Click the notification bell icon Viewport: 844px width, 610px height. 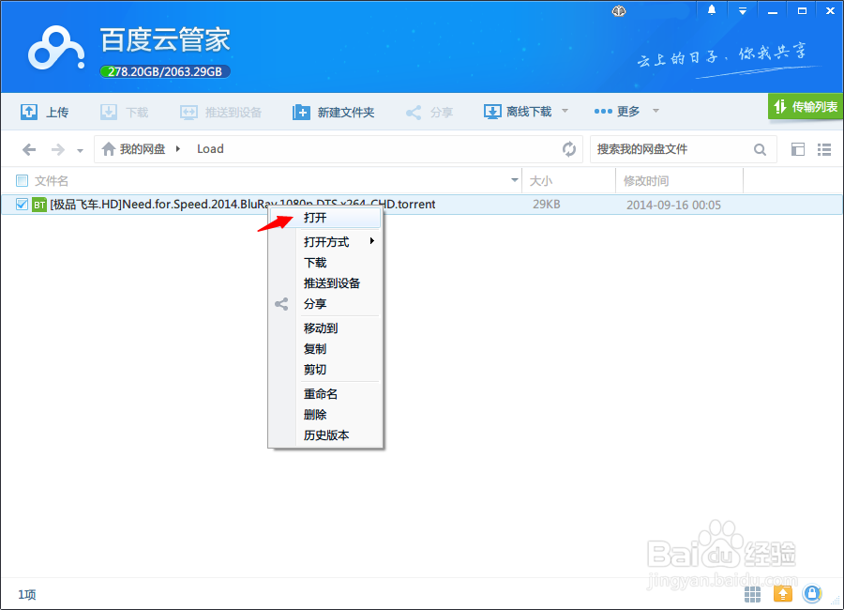coord(712,10)
